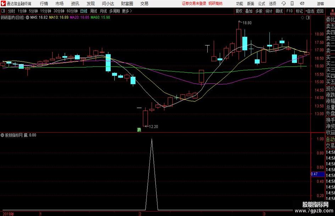The height and width of the screenshot is (216, 335).
Task: Click the green 跌 marker below candles
Action: coord(139,129)
